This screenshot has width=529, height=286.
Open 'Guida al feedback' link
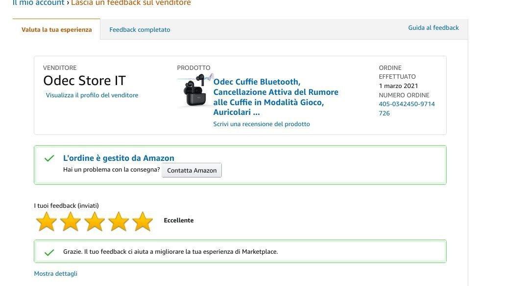(x=433, y=28)
